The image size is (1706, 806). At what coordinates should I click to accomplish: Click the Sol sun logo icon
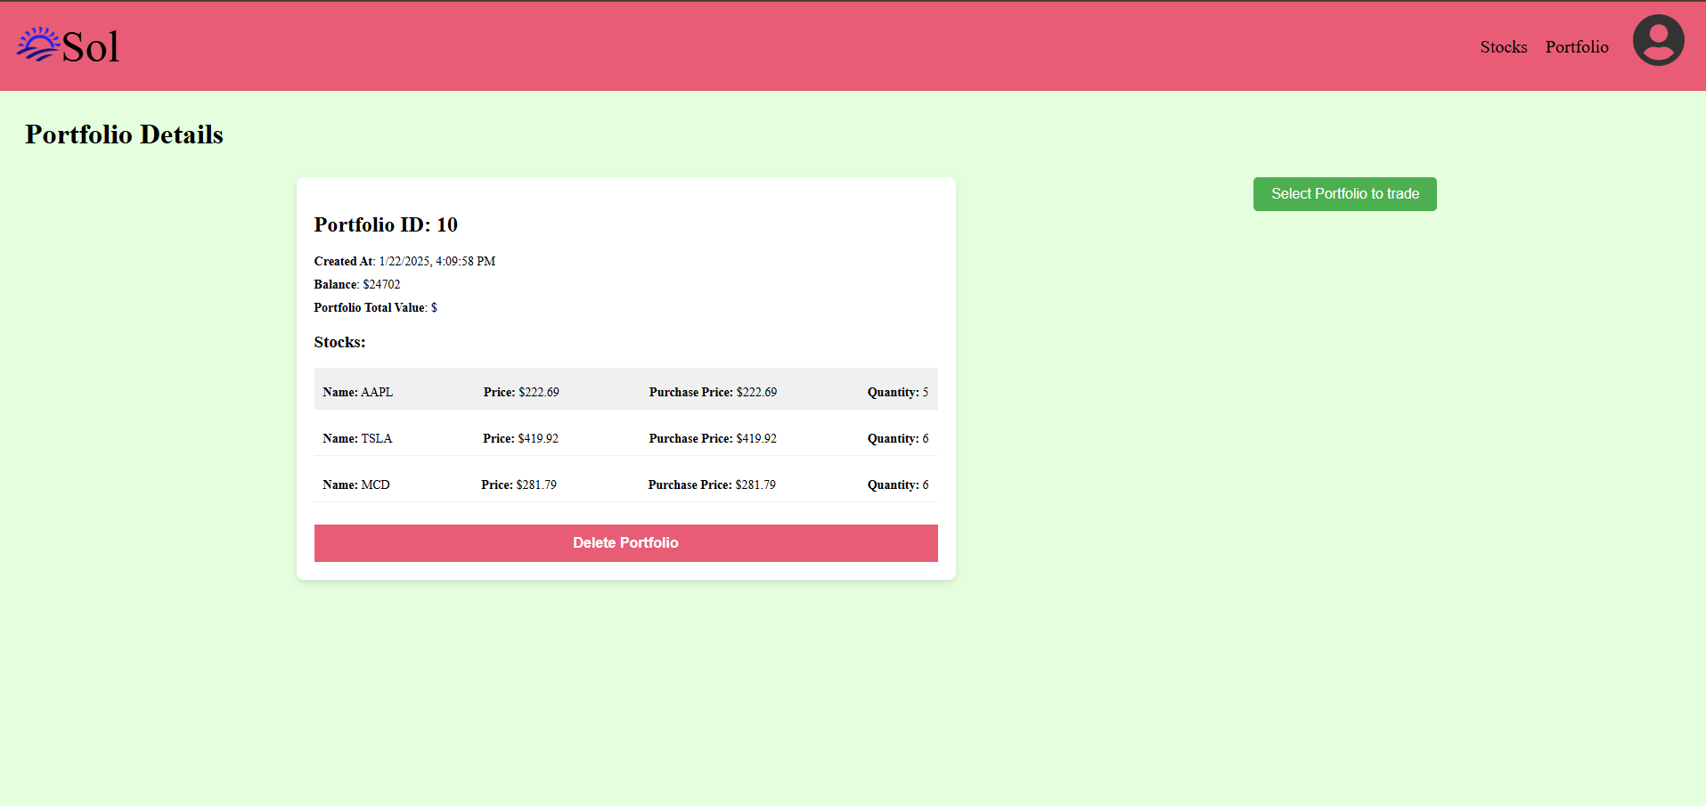(x=38, y=45)
